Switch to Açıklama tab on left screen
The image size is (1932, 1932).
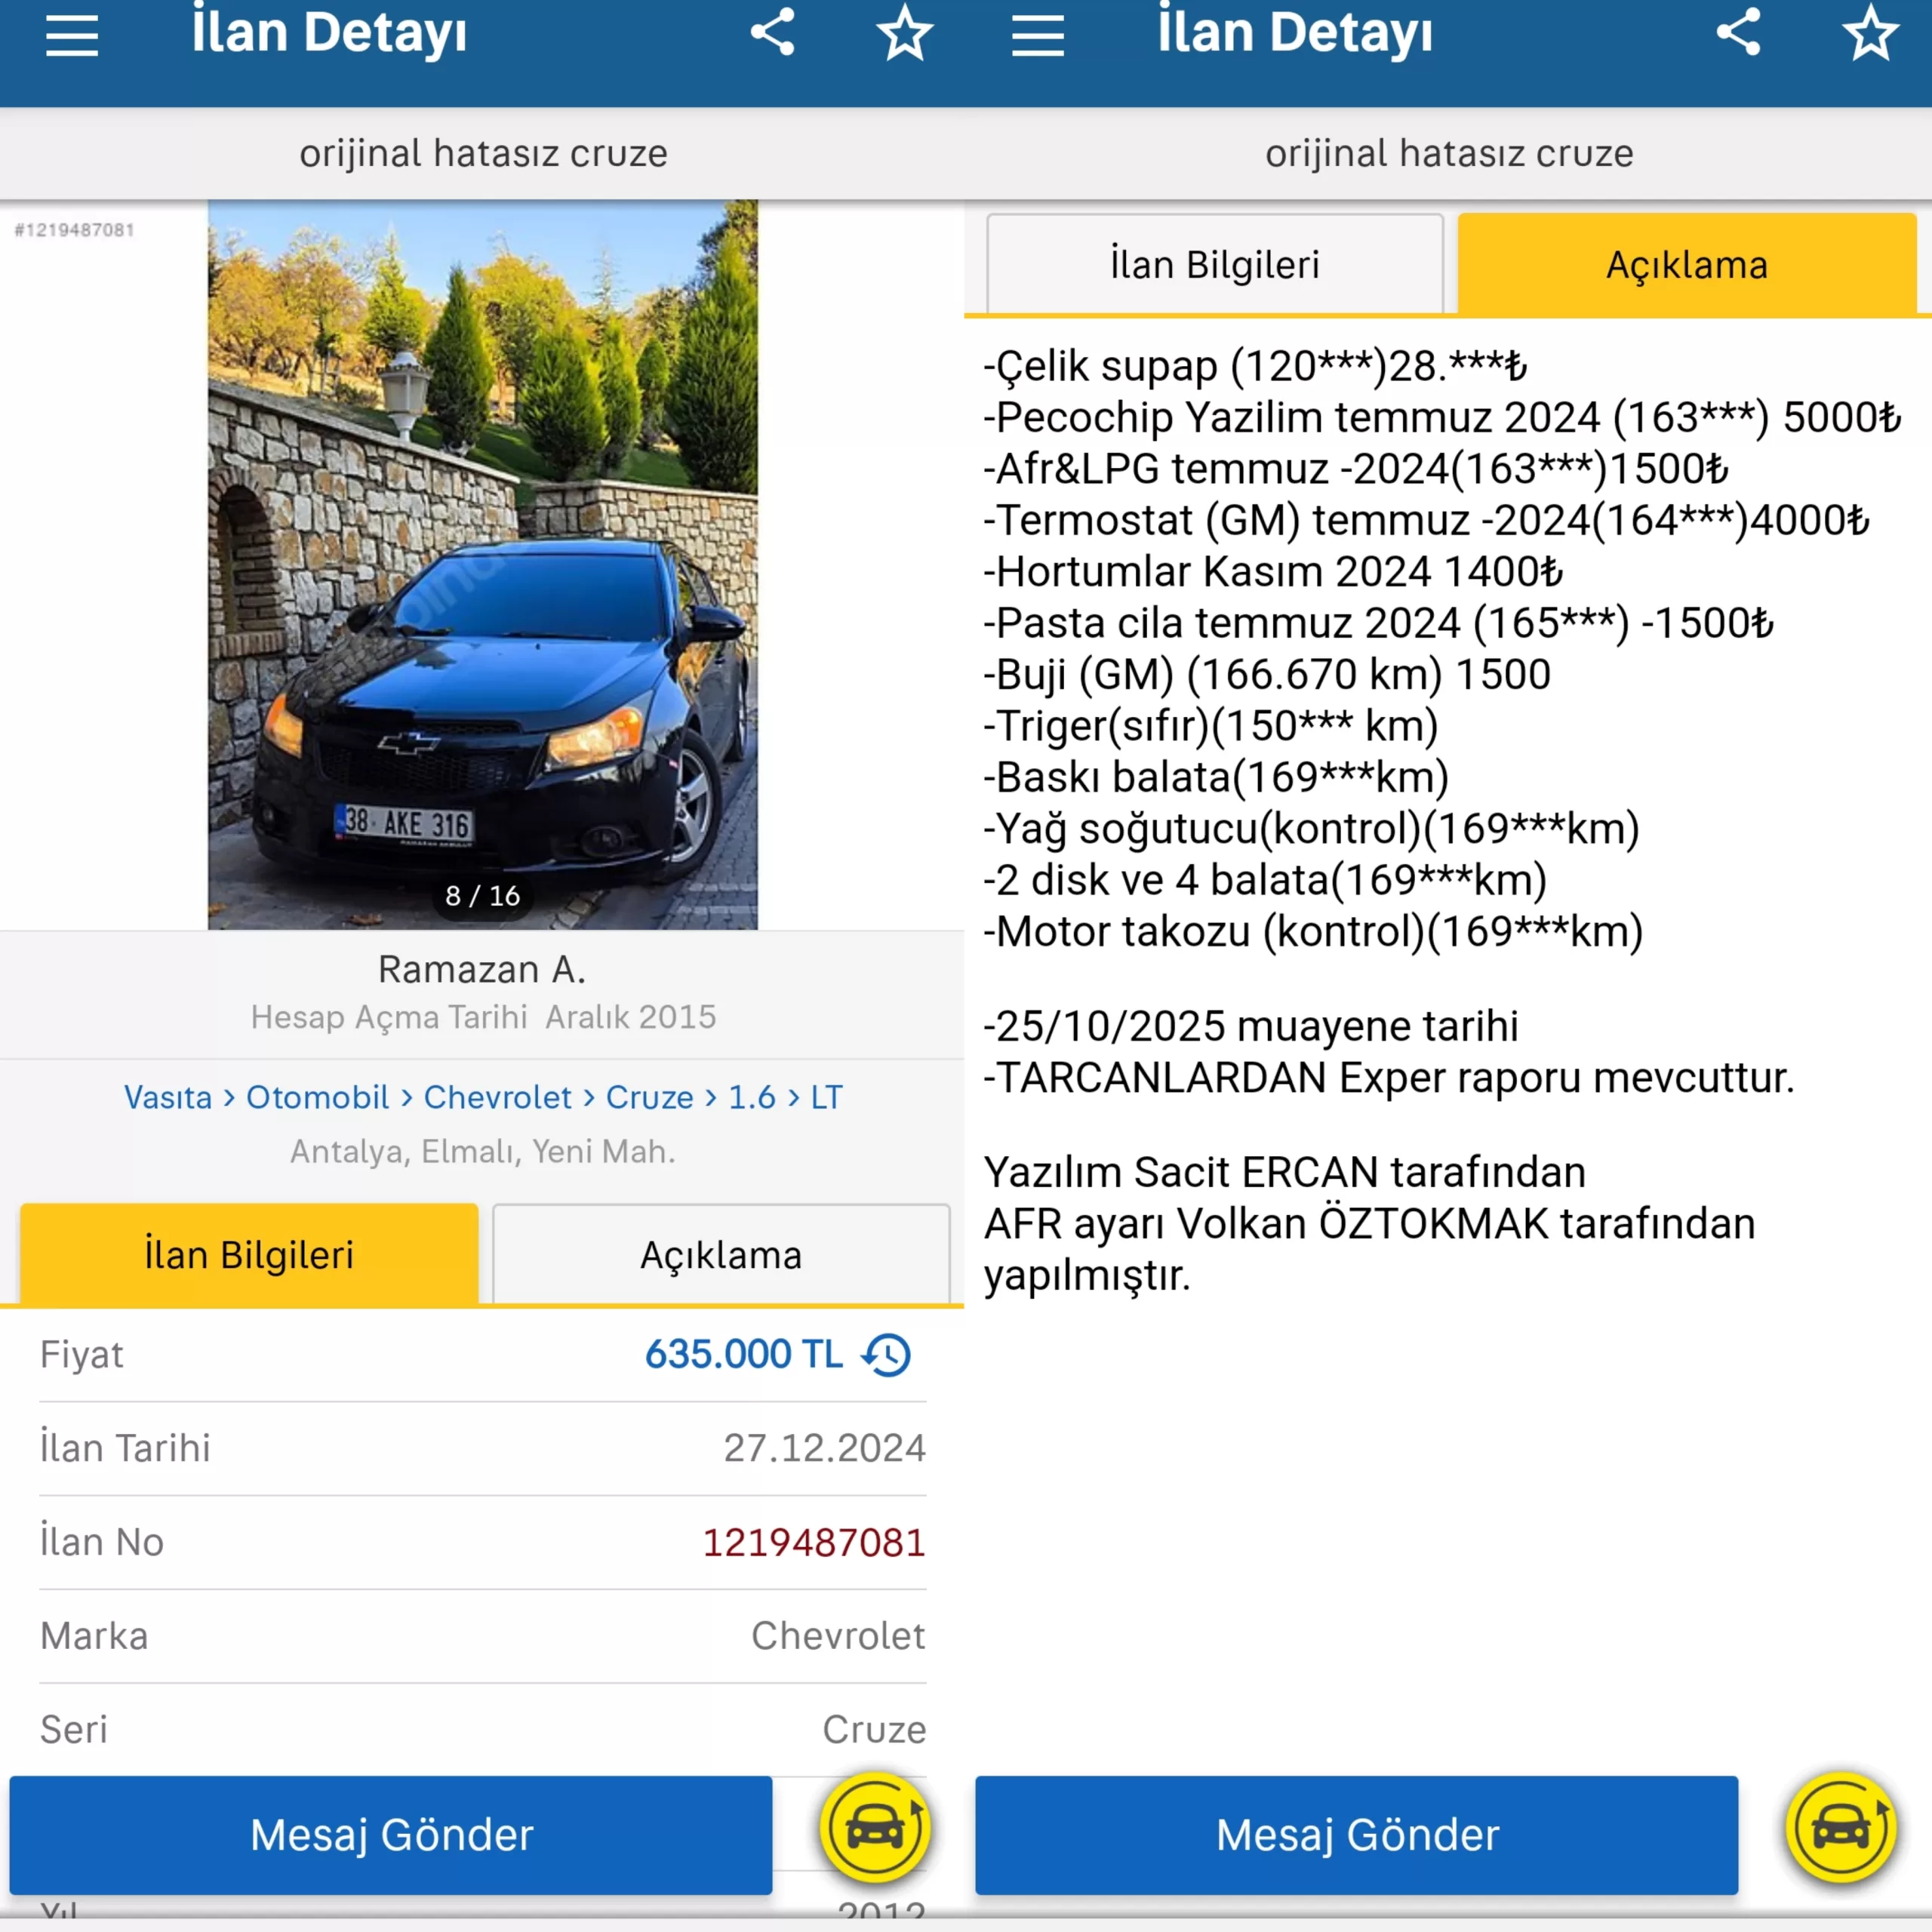click(721, 1254)
